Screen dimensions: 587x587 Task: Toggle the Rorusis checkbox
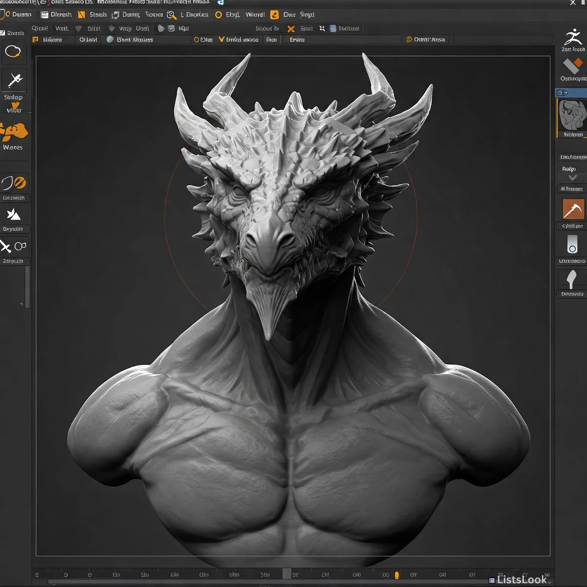click(2, 33)
